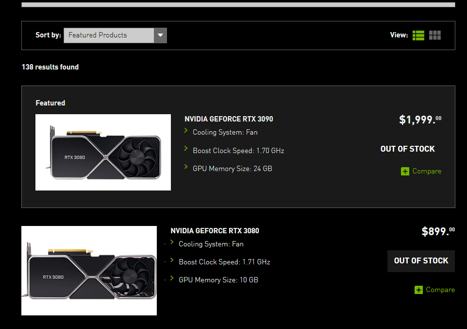Click GPU Memory Size: 10 GB
The image size is (467, 329).
[218, 280]
